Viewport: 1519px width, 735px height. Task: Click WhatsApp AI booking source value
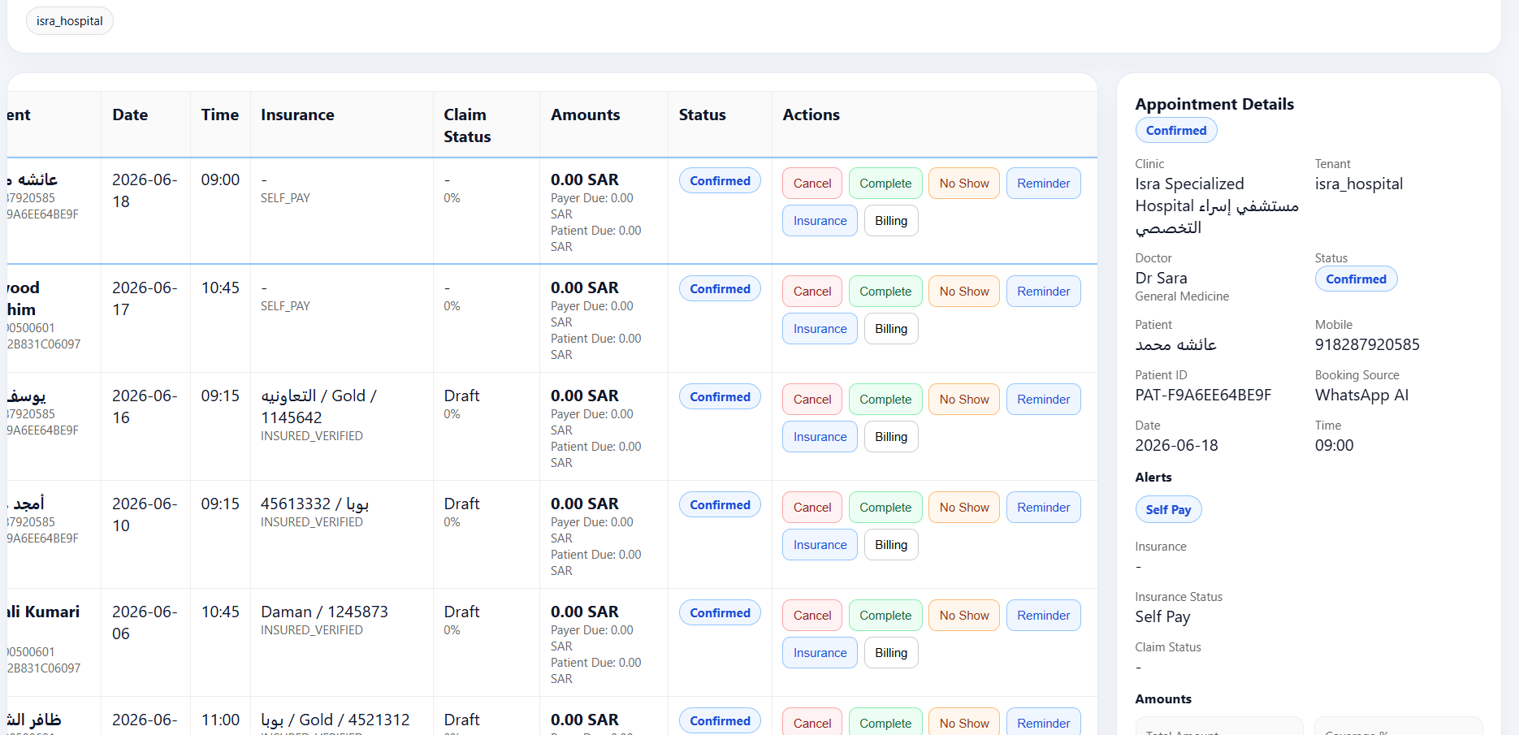pos(1361,396)
